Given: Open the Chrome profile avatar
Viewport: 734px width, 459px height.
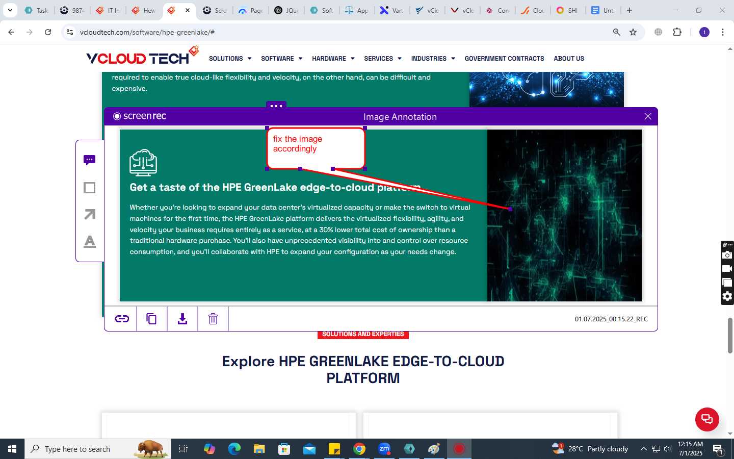Looking at the screenshot, I should 704,32.
